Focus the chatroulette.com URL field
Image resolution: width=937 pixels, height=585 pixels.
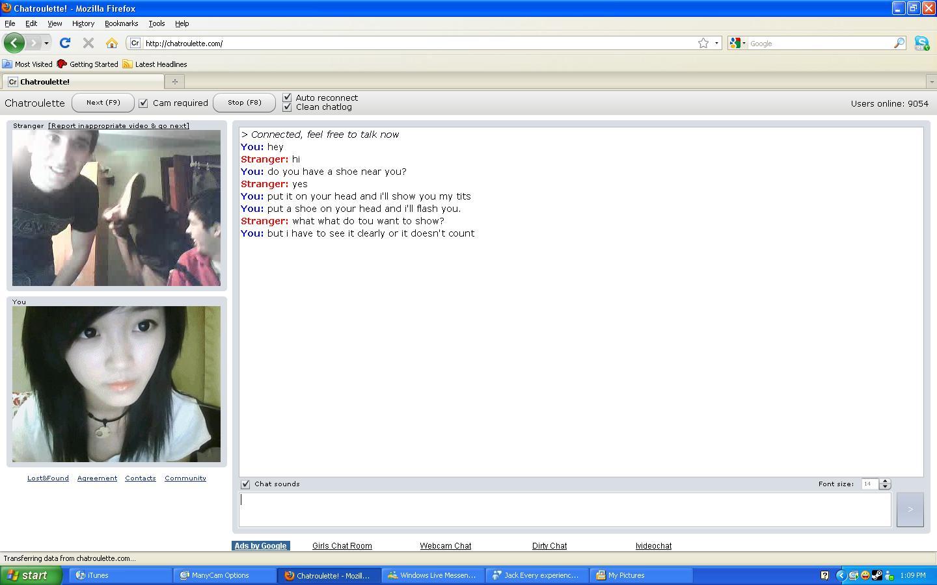418,43
